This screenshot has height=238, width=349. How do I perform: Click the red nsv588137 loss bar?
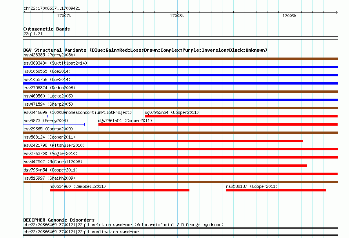coord(276,190)
